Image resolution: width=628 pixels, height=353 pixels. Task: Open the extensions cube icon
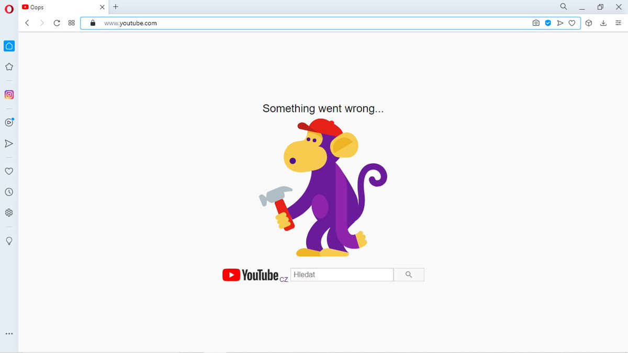tap(589, 23)
